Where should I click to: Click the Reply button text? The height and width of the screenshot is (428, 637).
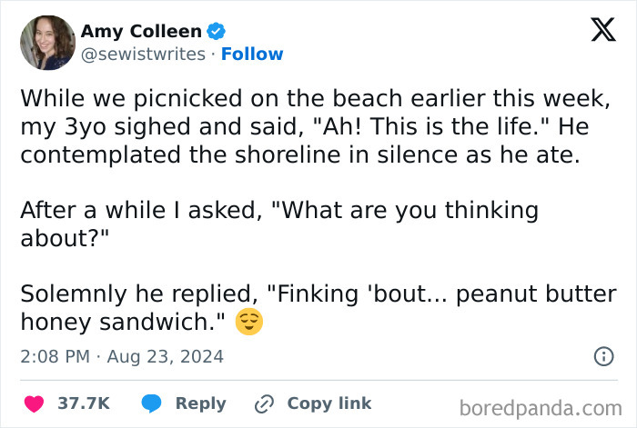(x=200, y=403)
